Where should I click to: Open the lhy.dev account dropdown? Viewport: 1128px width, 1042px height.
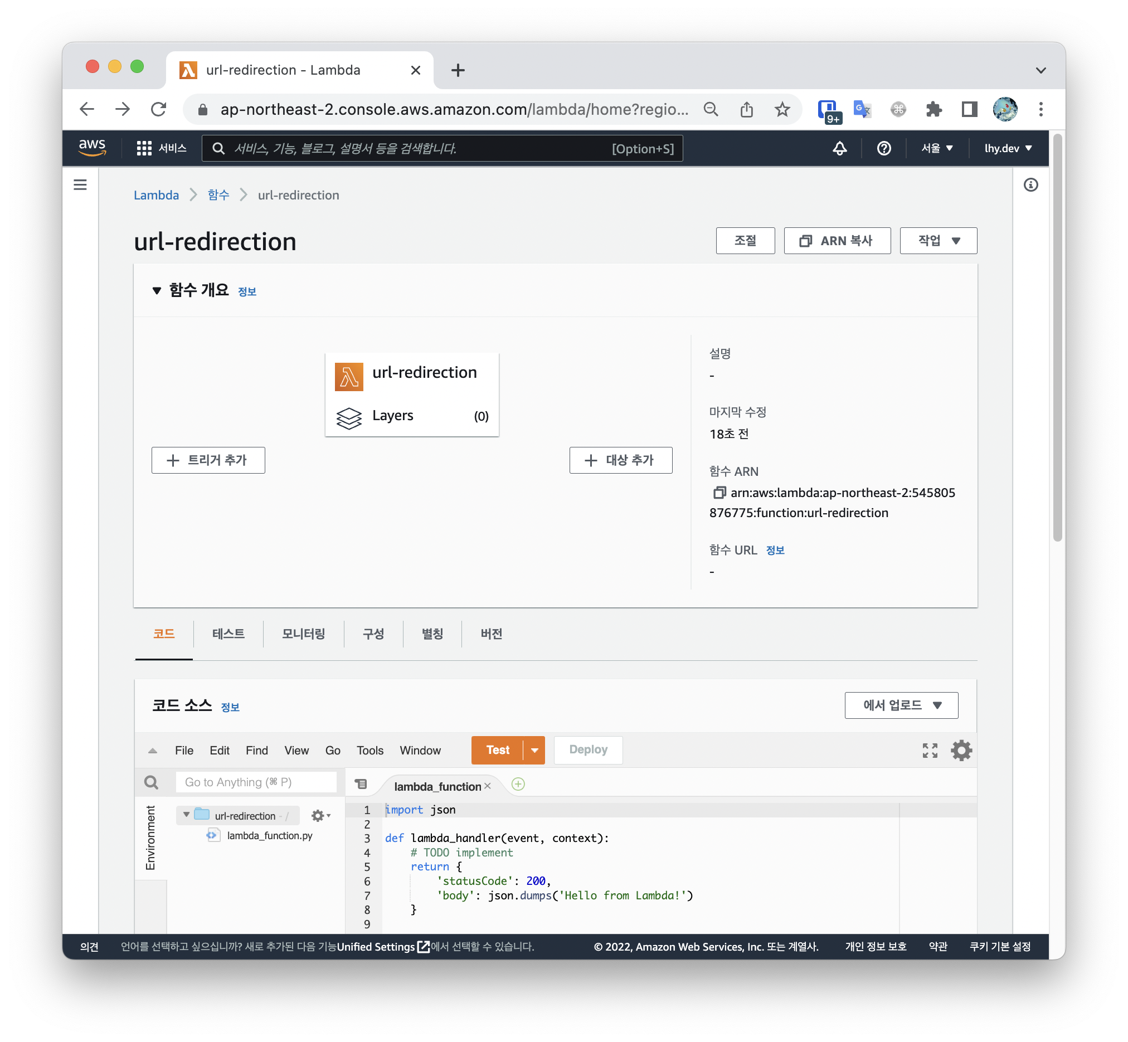click(x=1008, y=148)
